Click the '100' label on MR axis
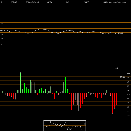The image size is (131, 131). point(128,74)
